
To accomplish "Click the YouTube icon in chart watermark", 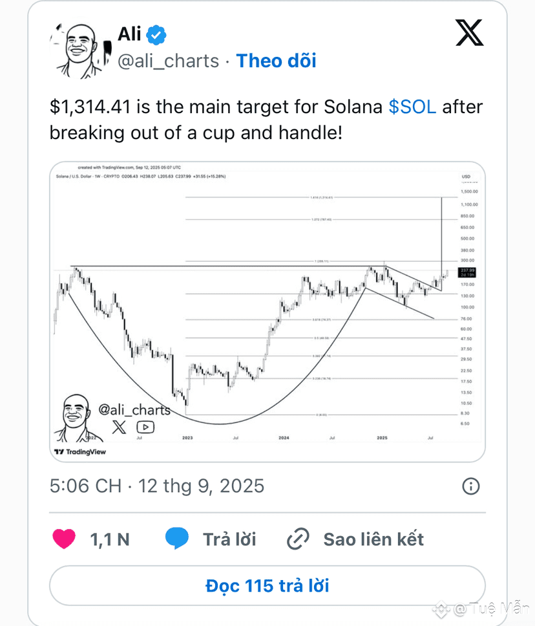I will click(x=145, y=427).
